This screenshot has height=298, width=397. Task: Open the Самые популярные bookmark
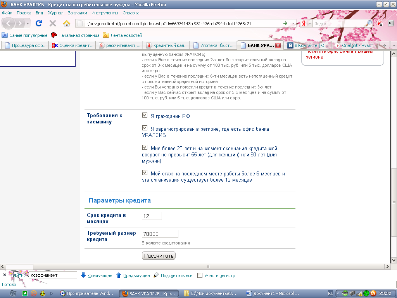click(x=24, y=35)
